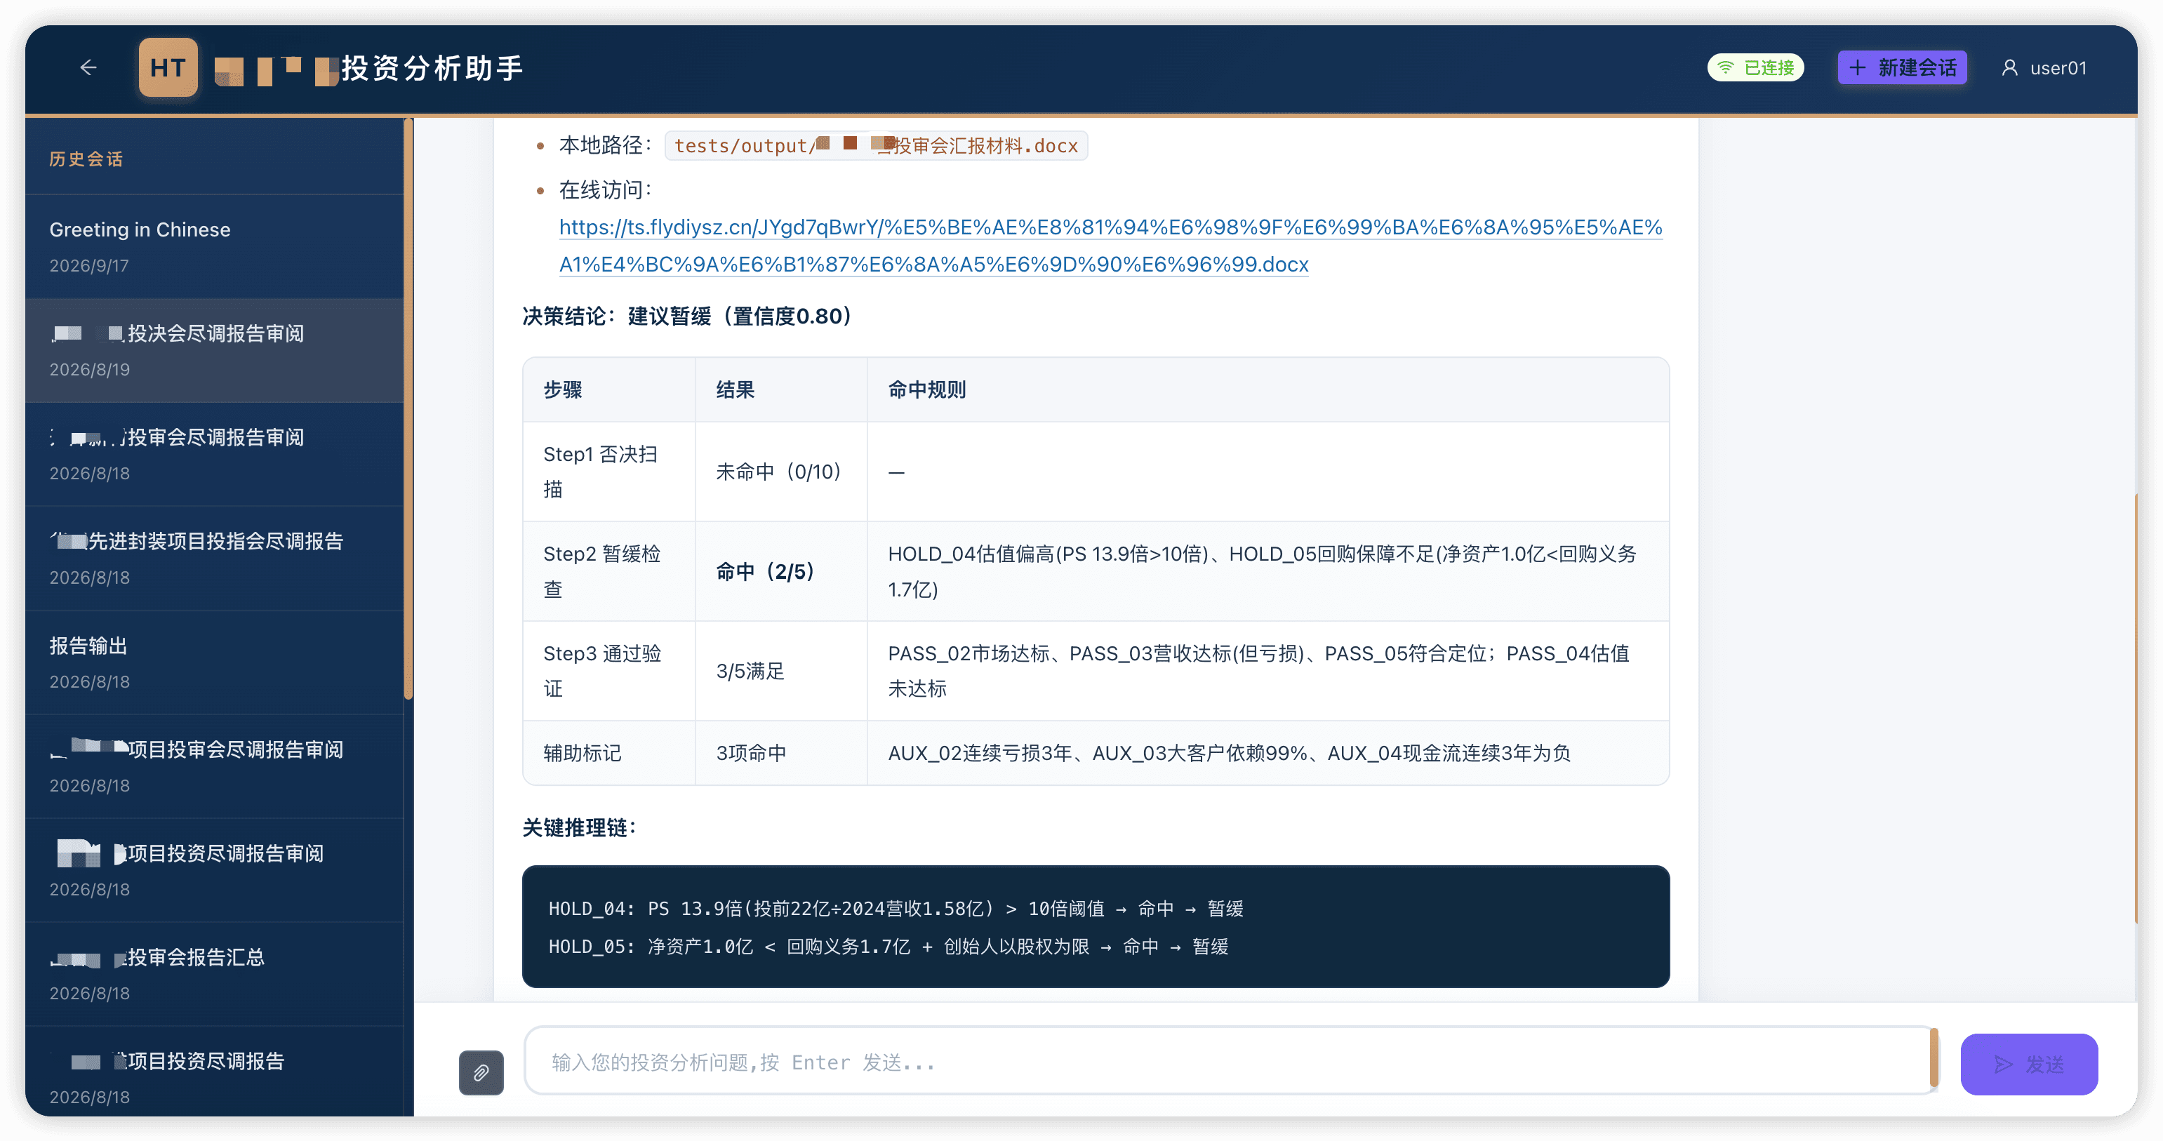Open the user01 account menu
Image resolution: width=2163 pixels, height=1141 pixels.
coord(2044,67)
